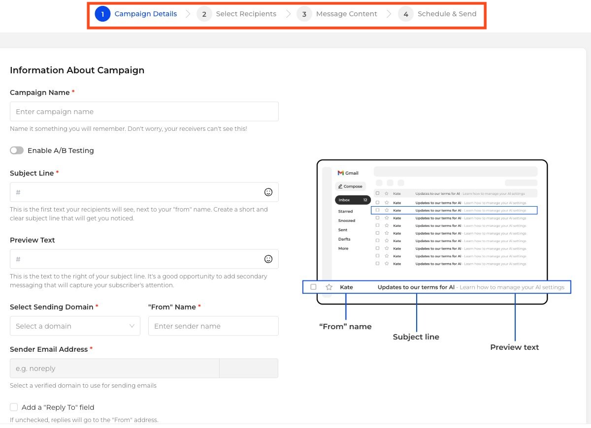Expand the Select a domain dropdown
591x428 pixels.
pyautogui.click(x=75, y=326)
